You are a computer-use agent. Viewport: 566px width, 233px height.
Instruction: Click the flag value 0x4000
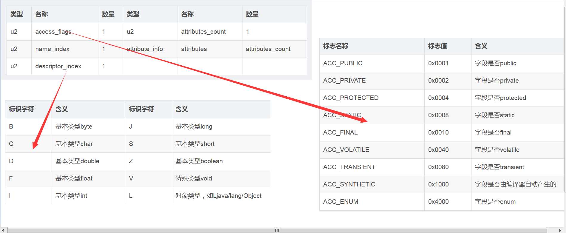pos(438,202)
